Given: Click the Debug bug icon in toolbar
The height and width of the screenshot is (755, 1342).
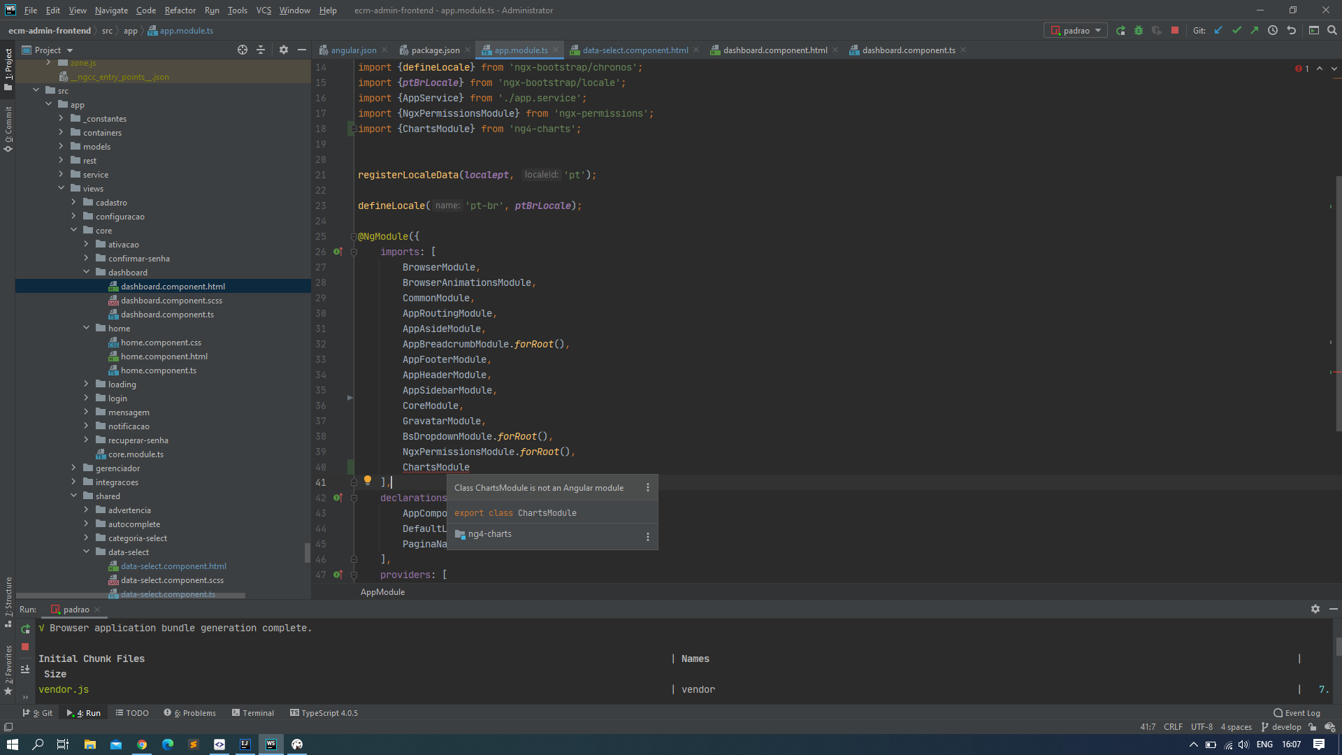Looking at the screenshot, I should click(1139, 31).
